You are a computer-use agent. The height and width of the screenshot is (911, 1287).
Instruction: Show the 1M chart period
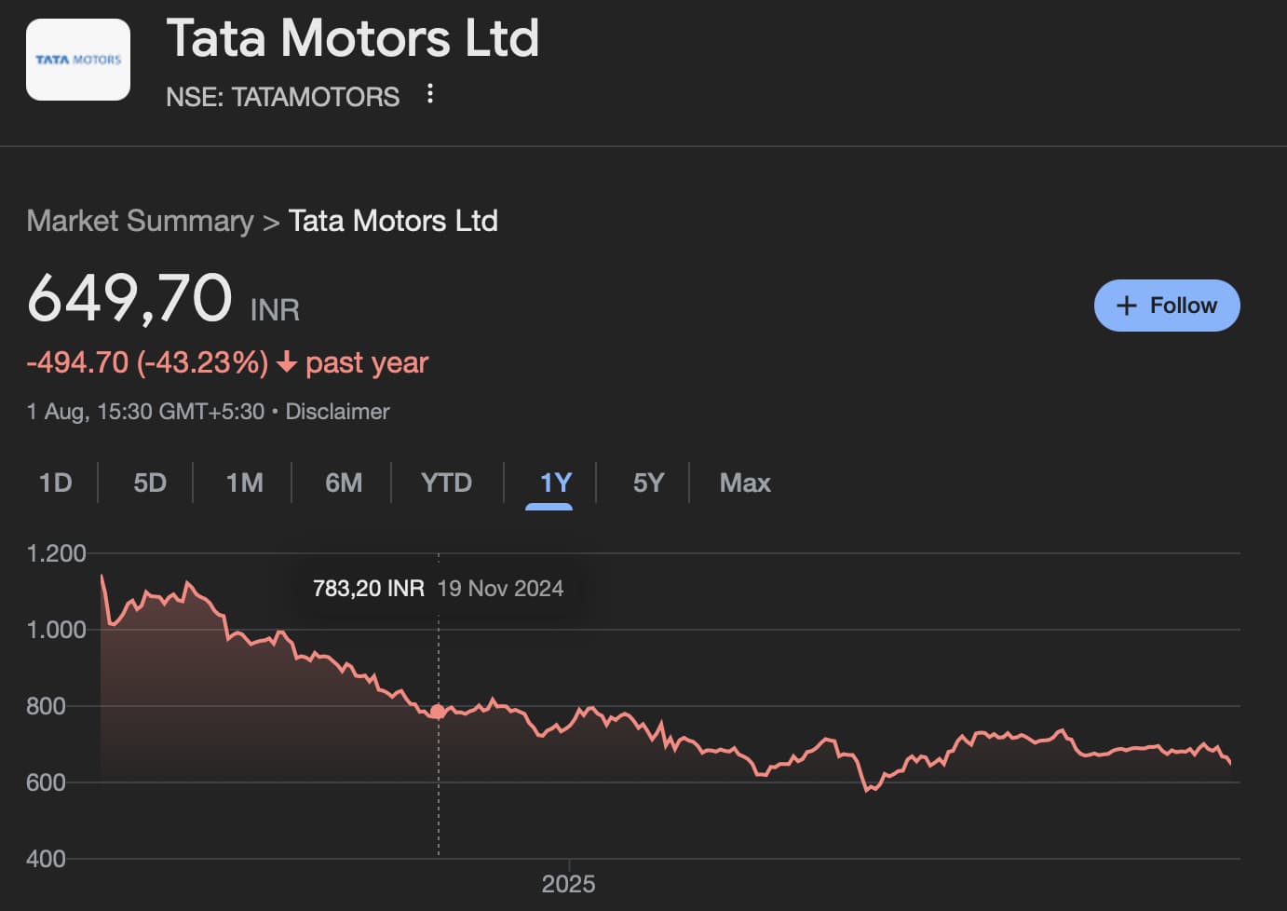click(244, 483)
